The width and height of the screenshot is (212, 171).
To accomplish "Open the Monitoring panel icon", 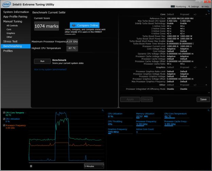I will (x=173, y=6).
